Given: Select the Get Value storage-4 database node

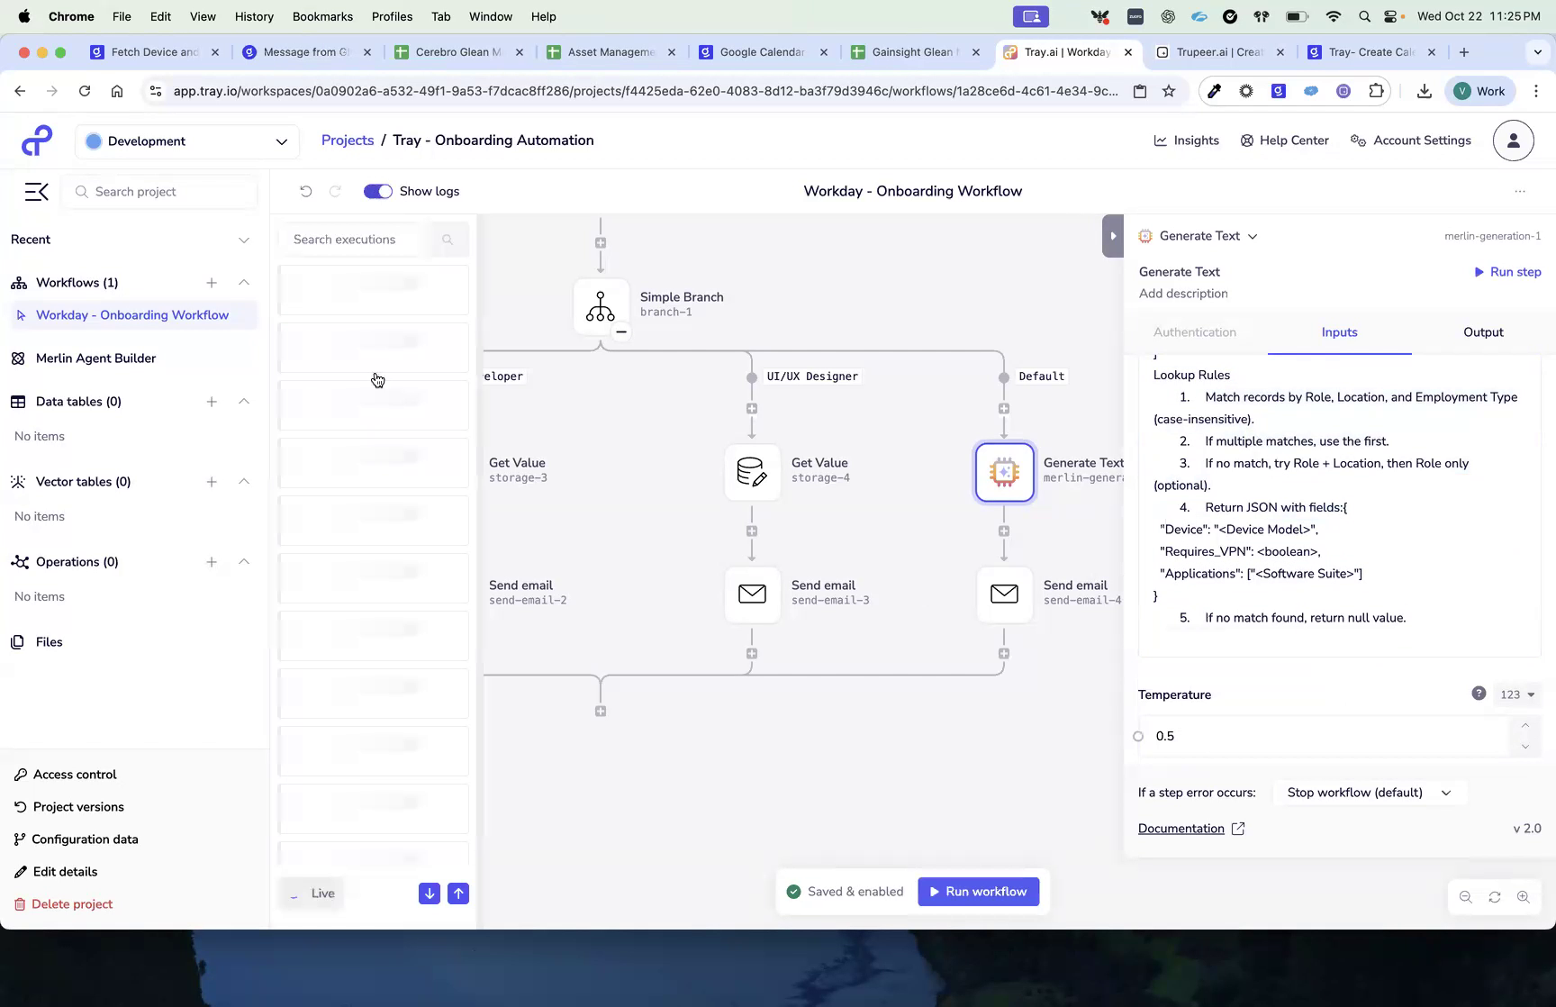Looking at the screenshot, I should (x=752, y=472).
